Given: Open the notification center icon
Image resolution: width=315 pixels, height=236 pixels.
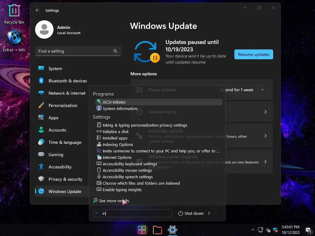Looking at the screenshot, I should pyautogui.click(x=309, y=230).
